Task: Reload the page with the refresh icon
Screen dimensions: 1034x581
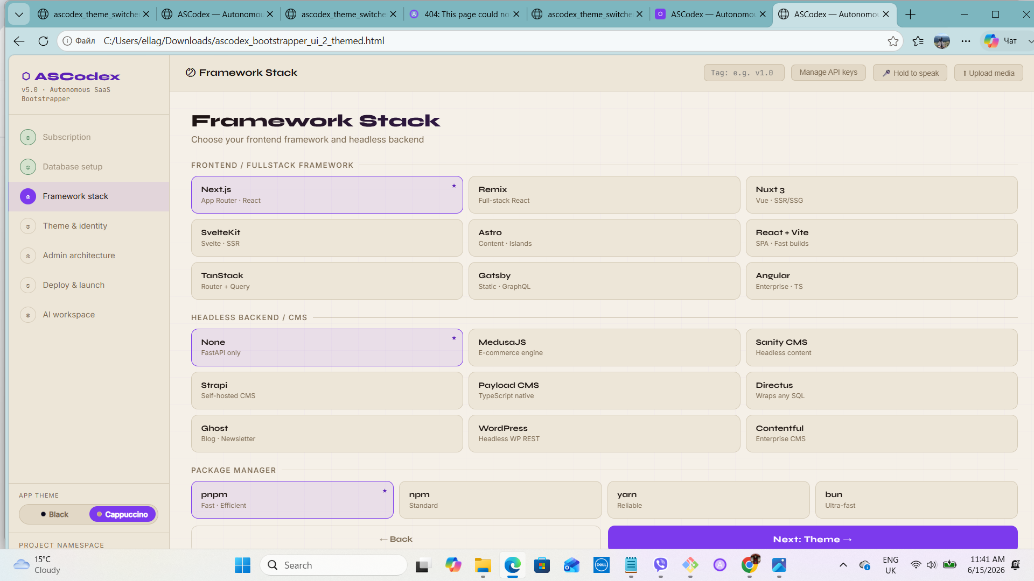Action: tap(43, 41)
